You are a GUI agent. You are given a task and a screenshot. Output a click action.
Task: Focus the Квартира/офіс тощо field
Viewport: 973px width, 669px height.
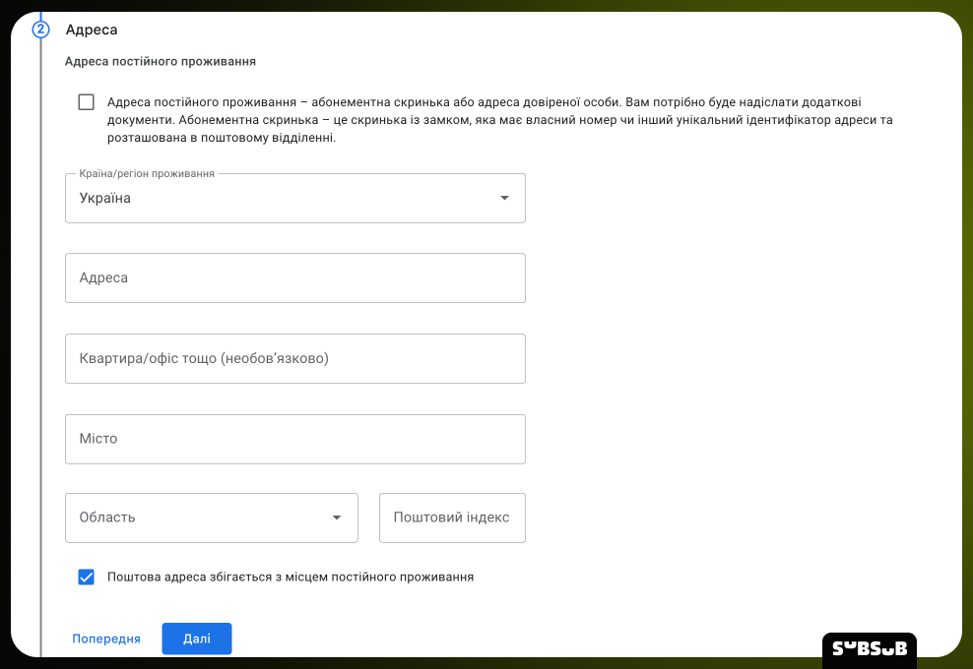295,358
